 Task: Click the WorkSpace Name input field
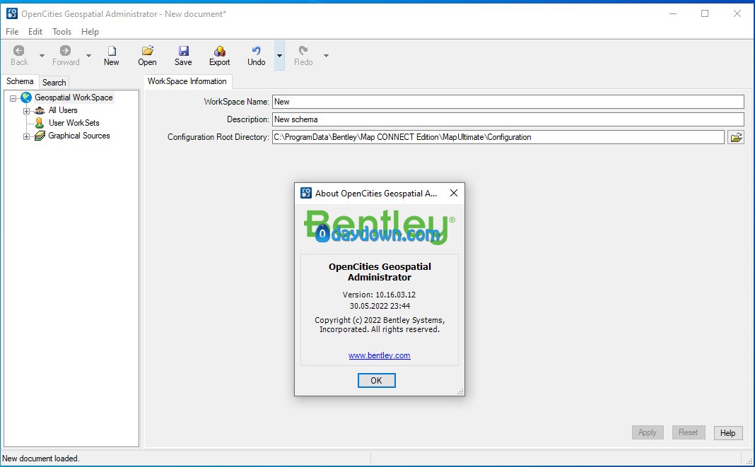click(x=508, y=102)
